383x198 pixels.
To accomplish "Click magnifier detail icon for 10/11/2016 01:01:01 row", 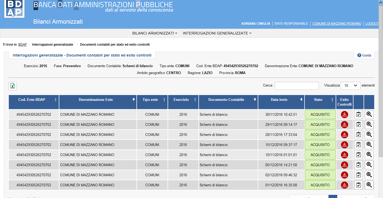I will pos(369,155).
